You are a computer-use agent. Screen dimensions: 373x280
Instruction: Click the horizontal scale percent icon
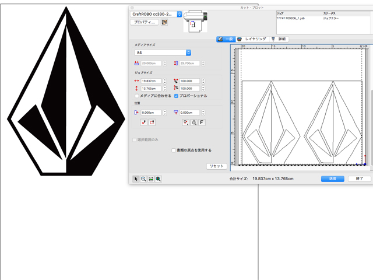click(176, 81)
